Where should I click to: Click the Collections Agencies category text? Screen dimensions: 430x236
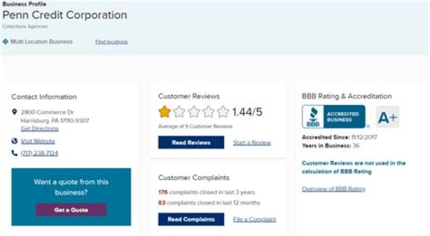pyautogui.click(x=25, y=26)
